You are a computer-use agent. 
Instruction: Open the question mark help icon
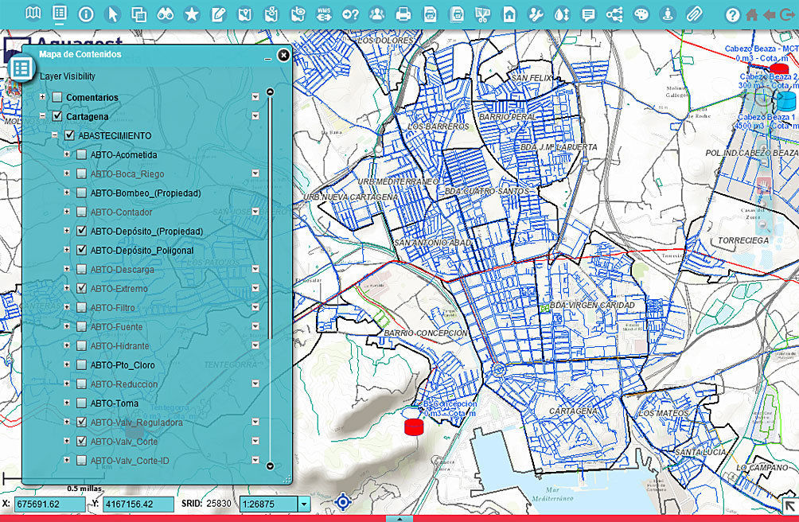click(x=733, y=15)
